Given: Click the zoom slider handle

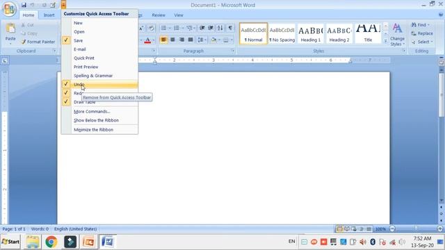Looking at the screenshot, I should point(416,228).
